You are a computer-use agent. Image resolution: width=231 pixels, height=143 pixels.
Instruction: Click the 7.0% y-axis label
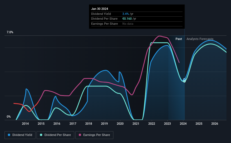click(x=10, y=32)
